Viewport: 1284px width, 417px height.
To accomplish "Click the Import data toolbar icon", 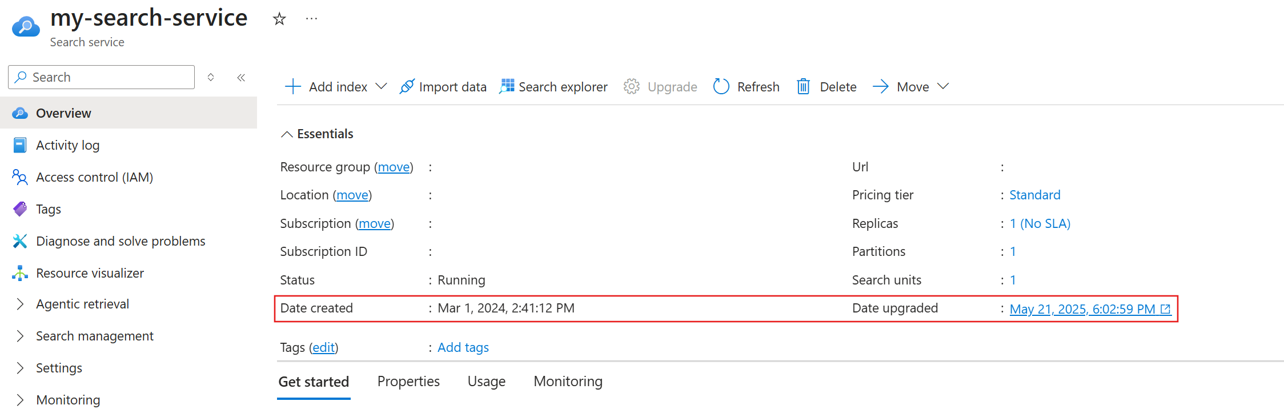I will tap(407, 86).
